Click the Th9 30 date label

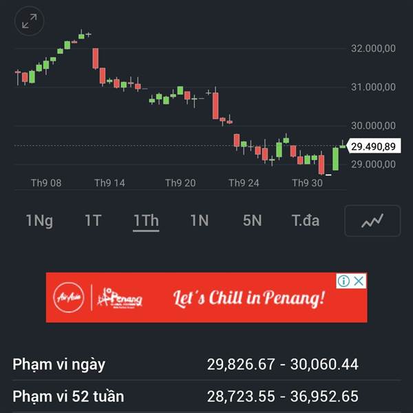(x=307, y=183)
